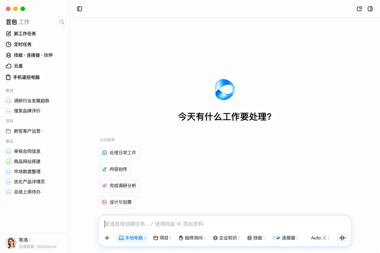Click the icon beside 调研行业发展趋势
Screen dimensions: 380x253
[x=9, y=101]
